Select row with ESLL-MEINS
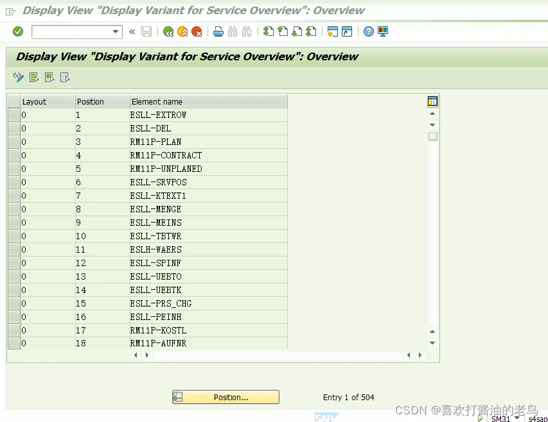This screenshot has height=422, width=548. click(x=14, y=223)
